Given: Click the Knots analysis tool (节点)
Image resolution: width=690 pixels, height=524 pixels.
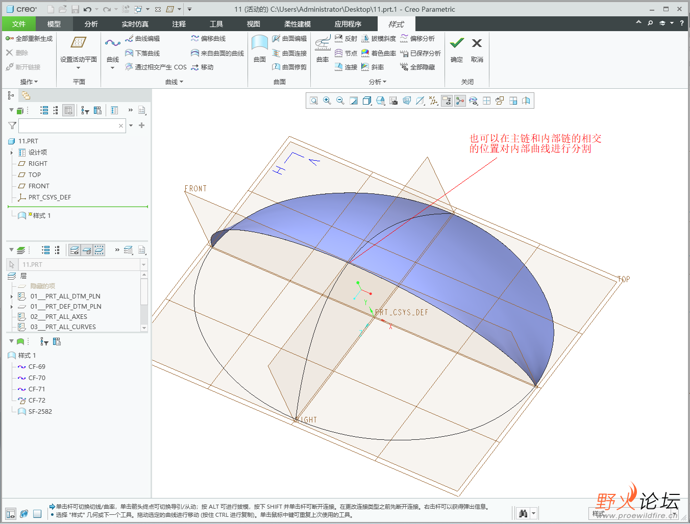Looking at the screenshot, I should point(346,53).
